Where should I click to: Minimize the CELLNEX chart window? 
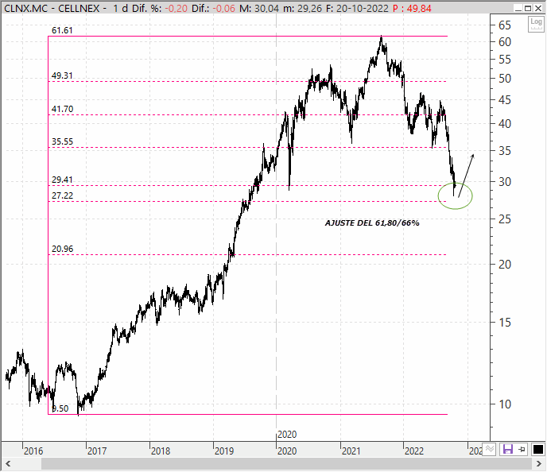518,8
